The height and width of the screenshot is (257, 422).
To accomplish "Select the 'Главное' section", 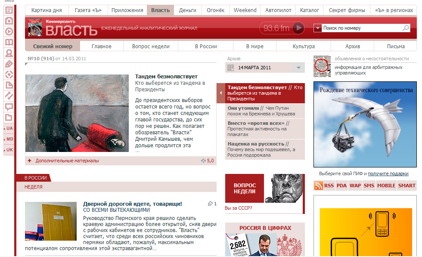I will [x=102, y=46].
